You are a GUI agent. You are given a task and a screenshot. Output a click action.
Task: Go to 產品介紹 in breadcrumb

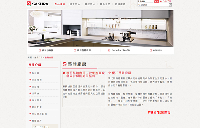(38, 58)
